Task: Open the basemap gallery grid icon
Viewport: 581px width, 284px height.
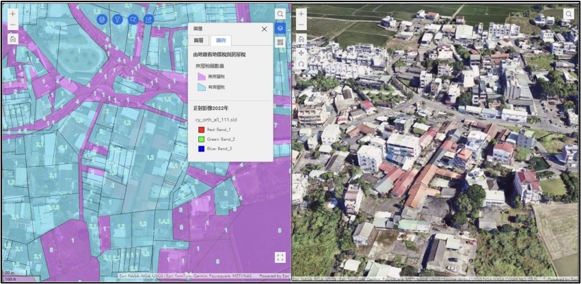Action: tap(280, 42)
